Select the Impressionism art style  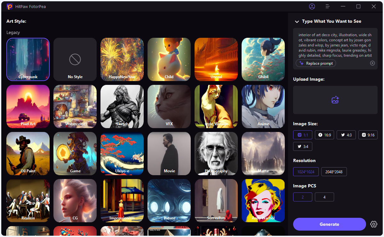(122, 200)
